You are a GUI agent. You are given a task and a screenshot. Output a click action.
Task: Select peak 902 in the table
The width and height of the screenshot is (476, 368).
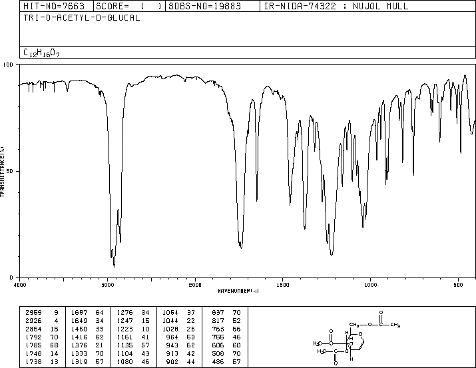click(x=172, y=361)
